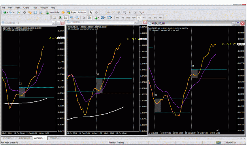Expand the new chart dropdown arrow
Image resolution: width=247 pixels, height=145 pixels.
7,13
